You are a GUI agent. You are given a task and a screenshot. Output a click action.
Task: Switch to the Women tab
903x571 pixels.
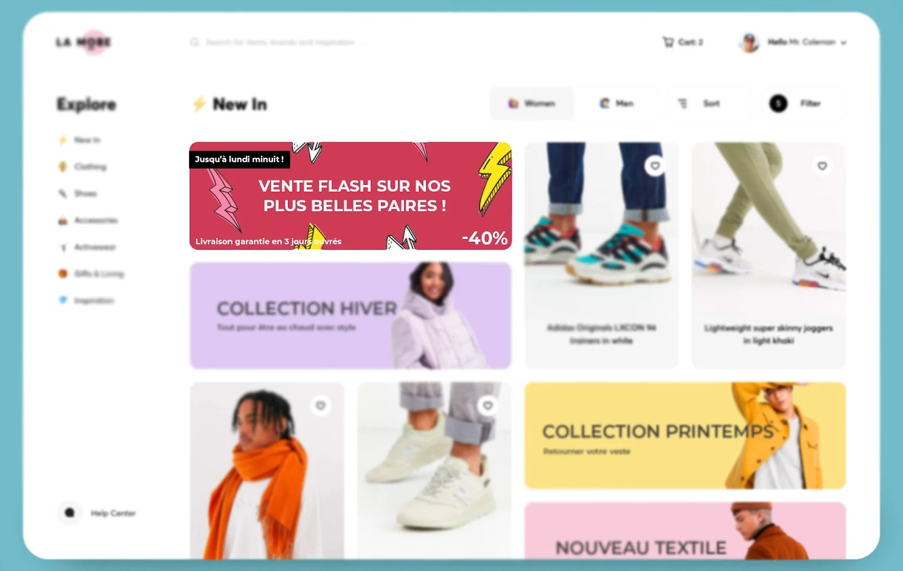click(x=532, y=104)
